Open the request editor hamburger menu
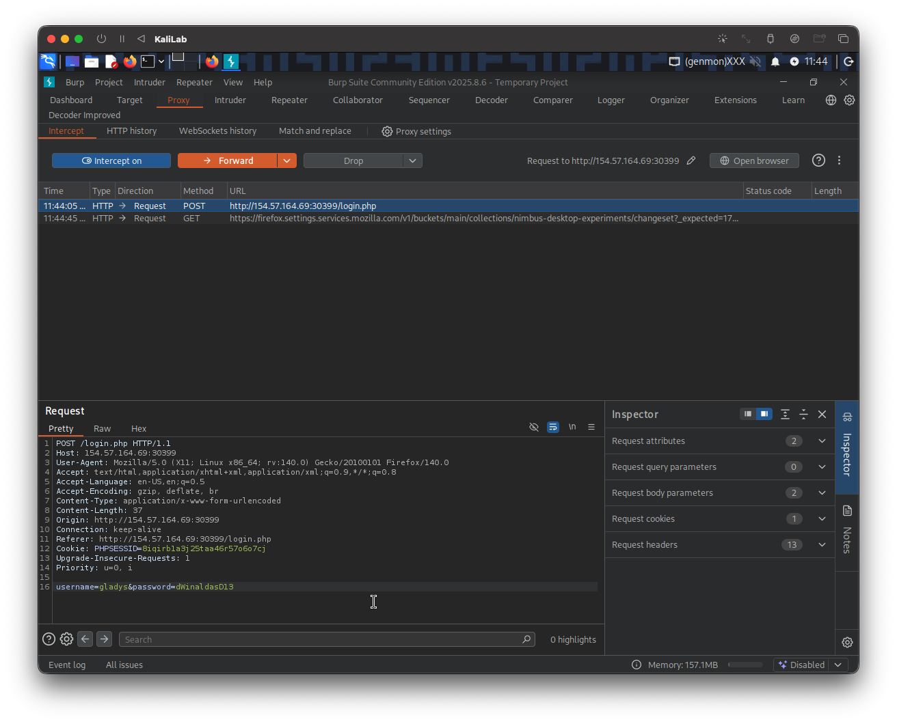 (x=591, y=427)
